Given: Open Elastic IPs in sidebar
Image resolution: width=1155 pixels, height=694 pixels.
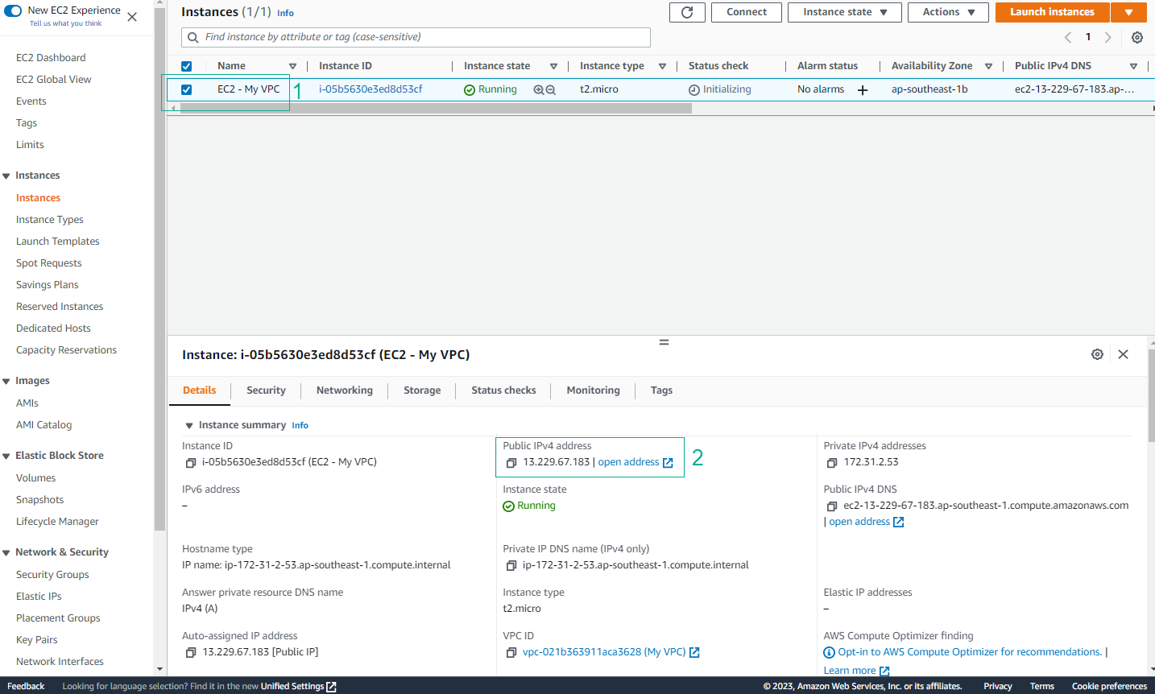Looking at the screenshot, I should 39,597.
